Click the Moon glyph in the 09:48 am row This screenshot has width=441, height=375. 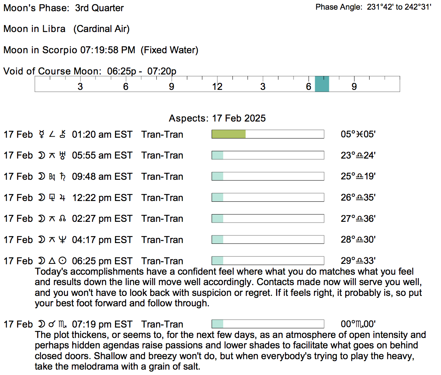click(x=41, y=177)
